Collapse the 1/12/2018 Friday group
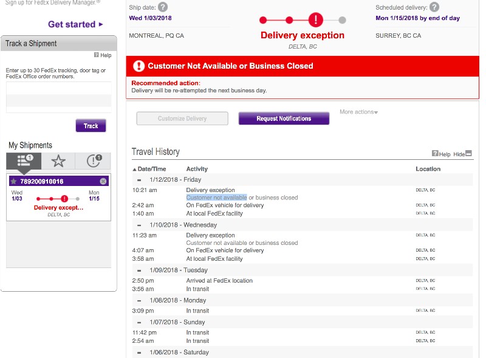The image size is (486, 358). click(139, 180)
